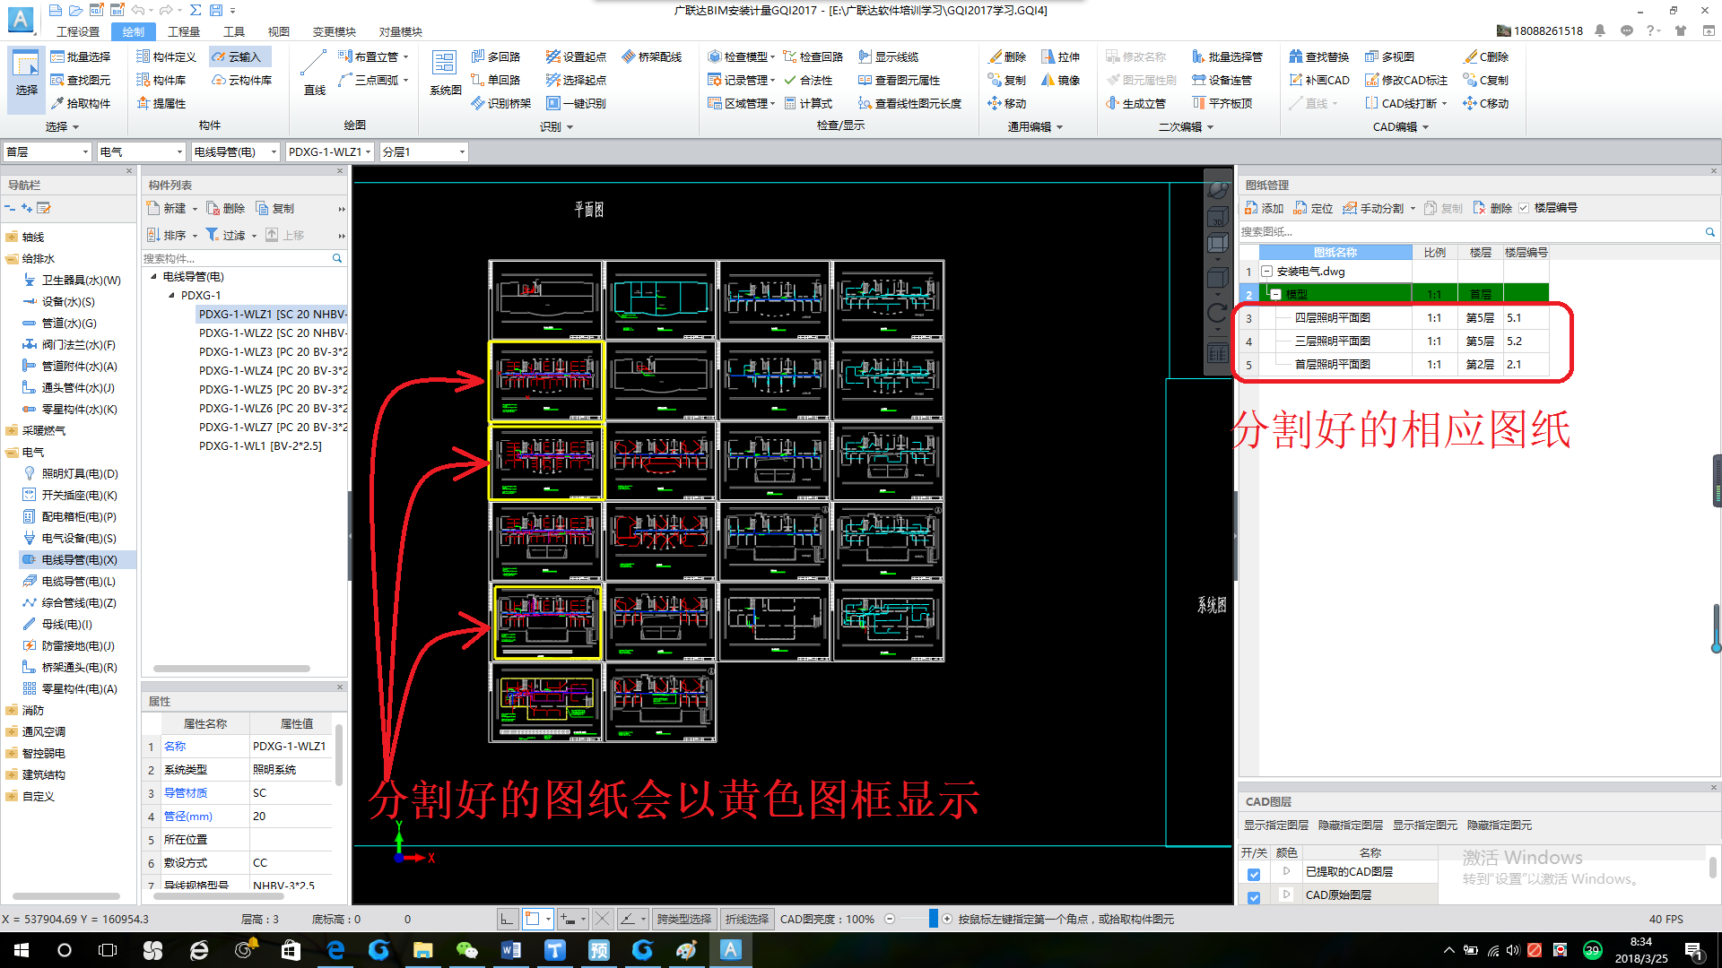Switch to the 工具 tab
The image size is (1722, 968).
coord(233,31)
